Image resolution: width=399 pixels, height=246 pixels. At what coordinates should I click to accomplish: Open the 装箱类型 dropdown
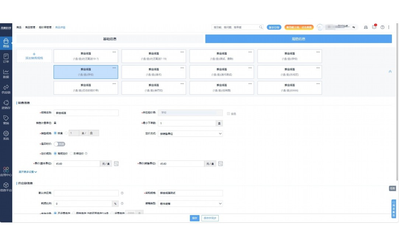(190, 203)
